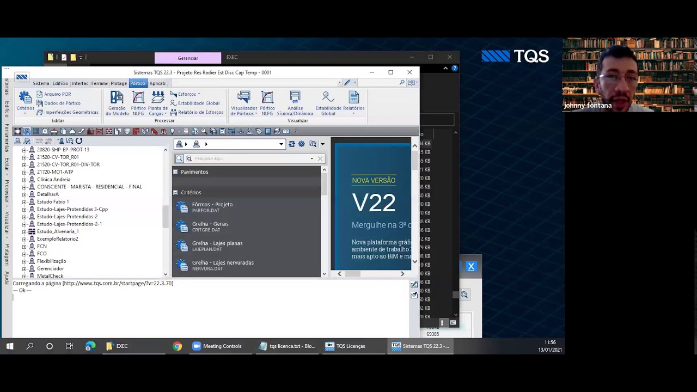Switch to the Edifício ribbon tab
The height and width of the screenshot is (392, 697).
click(x=60, y=83)
